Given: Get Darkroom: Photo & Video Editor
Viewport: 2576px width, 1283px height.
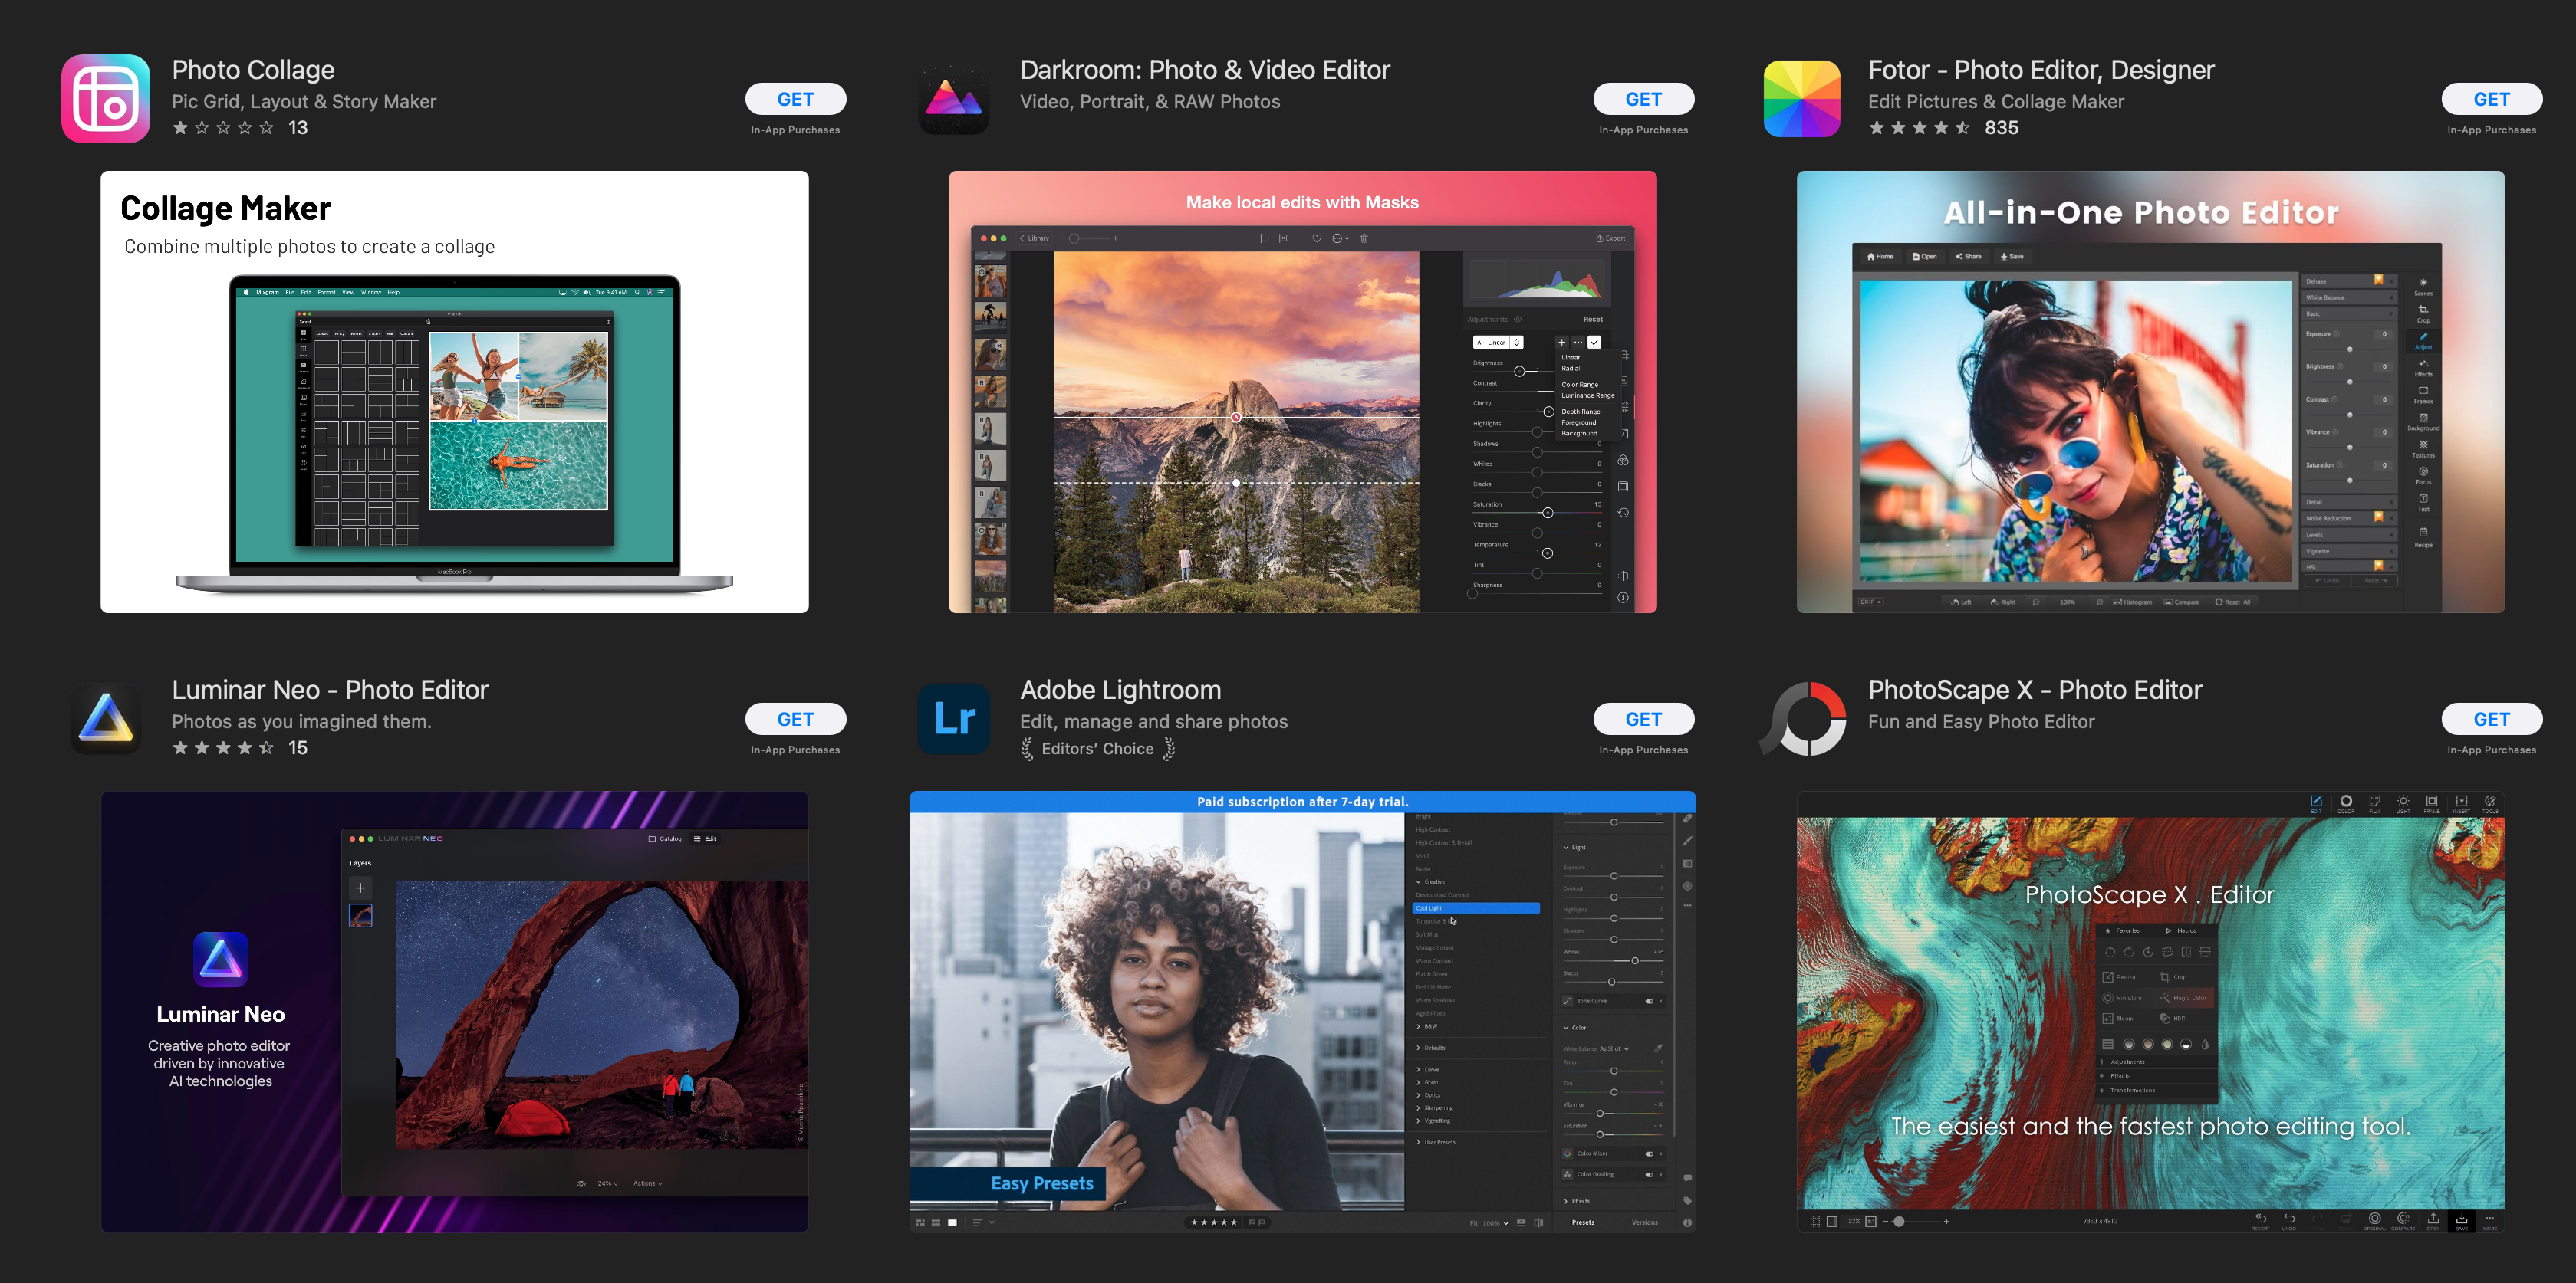Looking at the screenshot, I should click(x=1644, y=99).
